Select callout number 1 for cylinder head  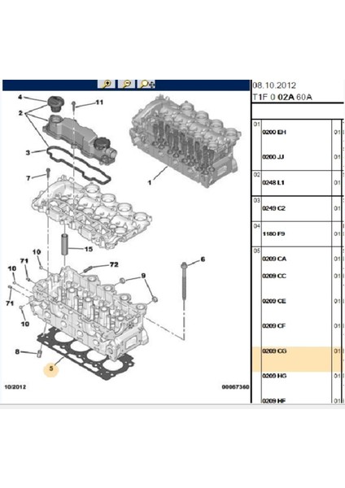tap(150, 182)
